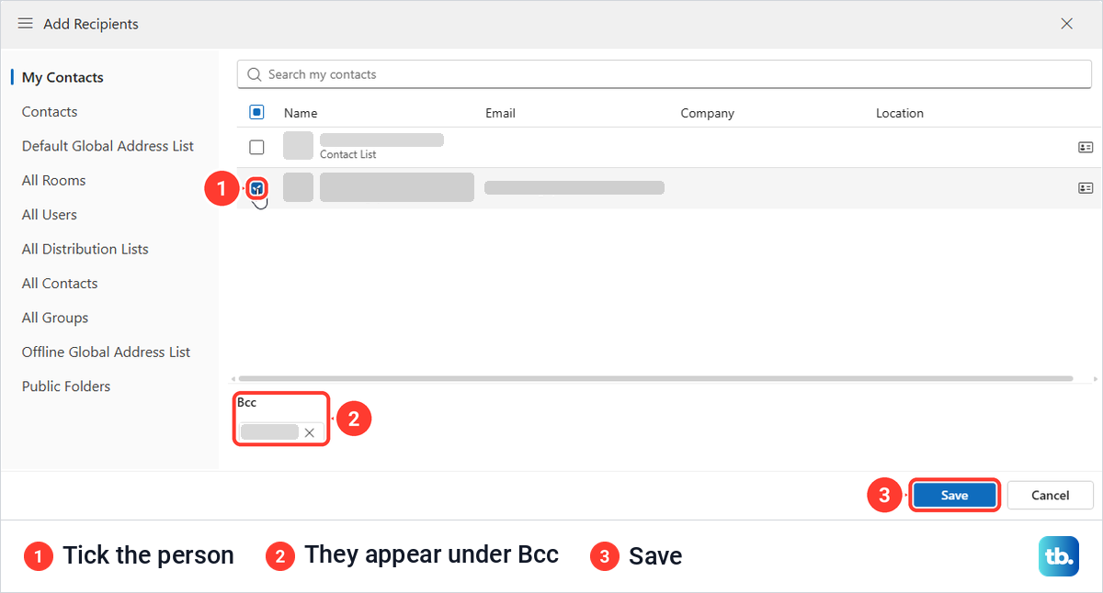Click the Cancel button
Image resolution: width=1103 pixels, height=593 pixels.
point(1050,495)
